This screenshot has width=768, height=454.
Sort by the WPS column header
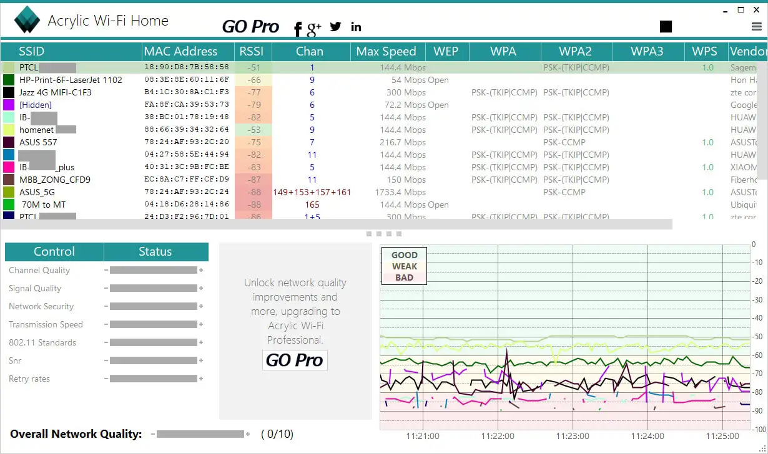pyautogui.click(x=706, y=51)
